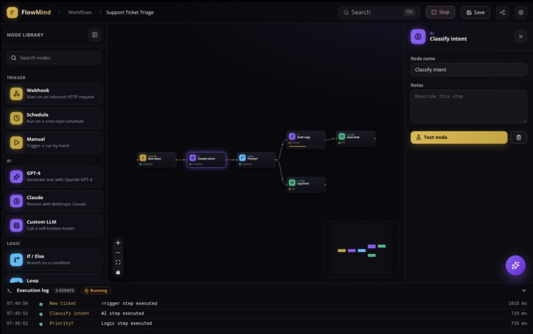Viewport: 533px width, 334px height.
Task: Click 'Run on a cron-style schedule' description
Action: [x=55, y=121]
